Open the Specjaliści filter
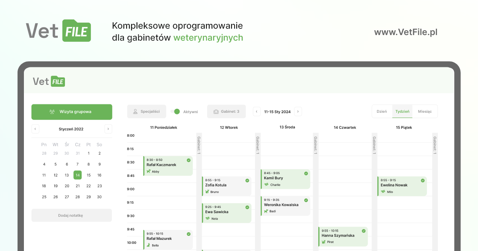The height and width of the screenshot is (251, 478). [147, 112]
